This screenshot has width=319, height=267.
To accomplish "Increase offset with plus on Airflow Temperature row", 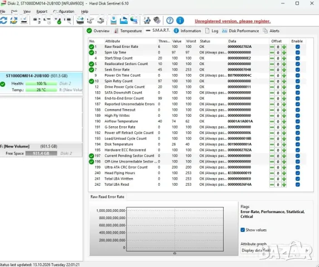I will pos(284,121).
